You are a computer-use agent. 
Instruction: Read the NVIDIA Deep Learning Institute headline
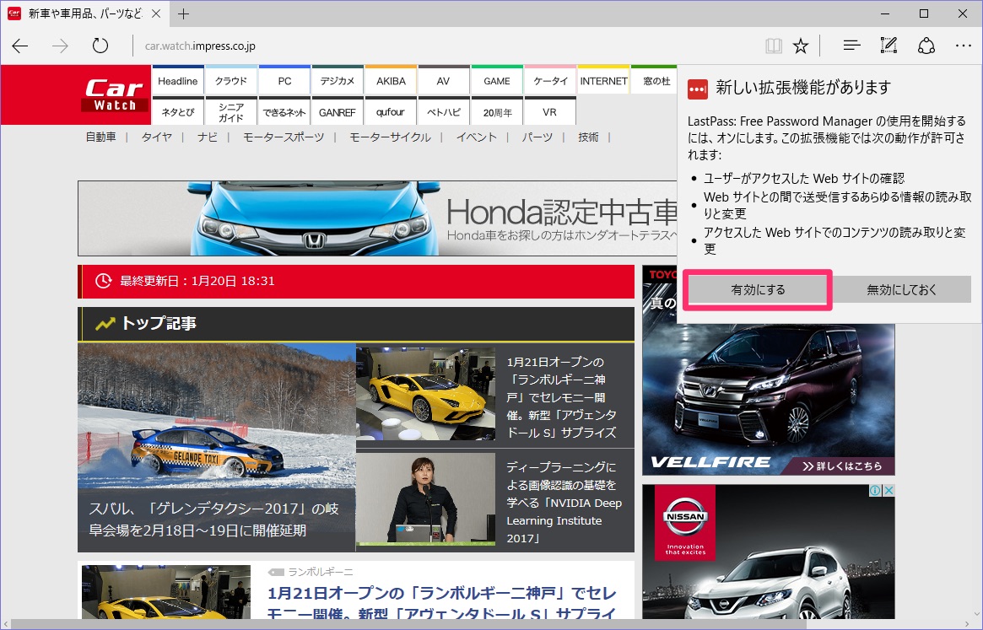click(x=564, y=502)
